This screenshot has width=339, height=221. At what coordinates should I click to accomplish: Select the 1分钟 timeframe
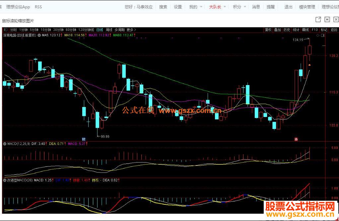(23, 30)
